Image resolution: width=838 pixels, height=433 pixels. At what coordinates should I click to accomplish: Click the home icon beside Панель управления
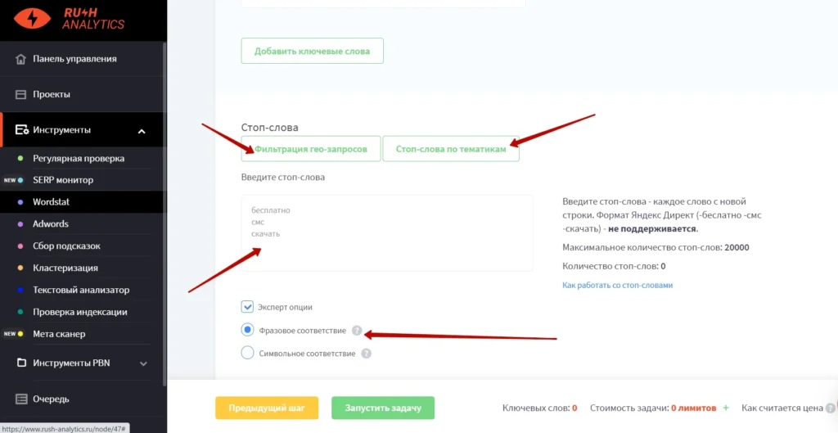tap(20, 59)
